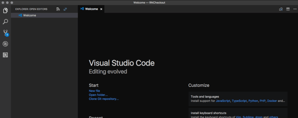The image size is (298, 118).
Task: Click the Open folder... link
Action: [98, 95]
